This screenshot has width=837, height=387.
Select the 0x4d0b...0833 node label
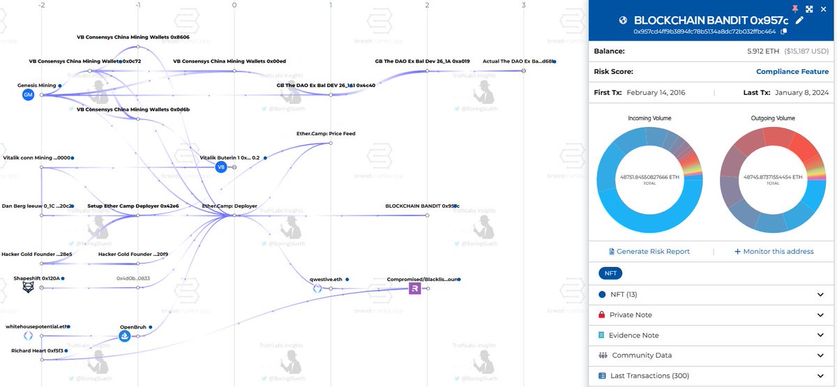point(133,278)
